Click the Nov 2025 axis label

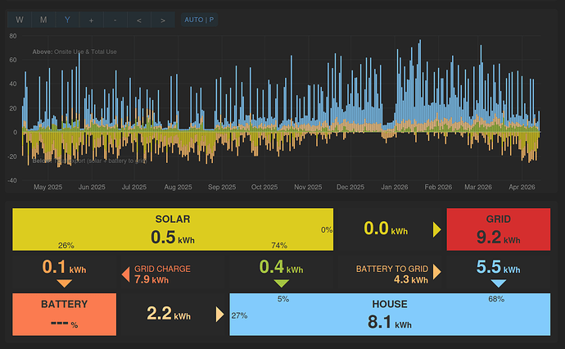coord(308,187)
